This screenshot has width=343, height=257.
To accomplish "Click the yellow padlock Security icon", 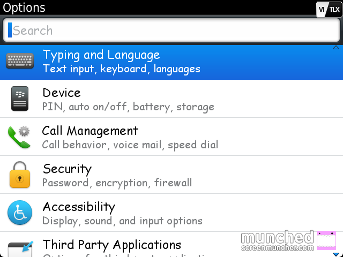I will (x=20, y=175).
